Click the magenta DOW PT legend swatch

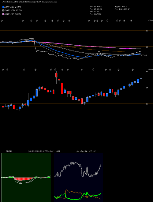3,14
